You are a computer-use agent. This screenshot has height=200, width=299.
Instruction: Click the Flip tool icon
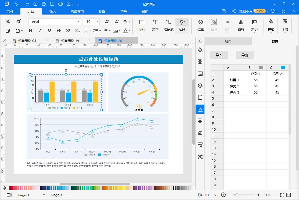[x=241, y=25]
